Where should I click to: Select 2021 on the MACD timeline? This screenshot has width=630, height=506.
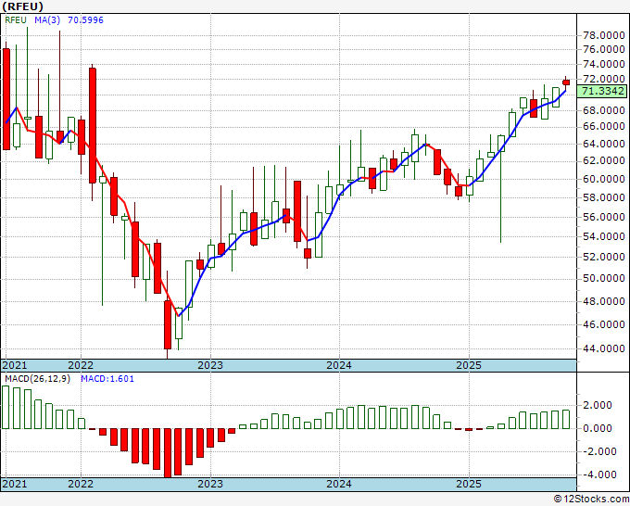coord(15,484)
